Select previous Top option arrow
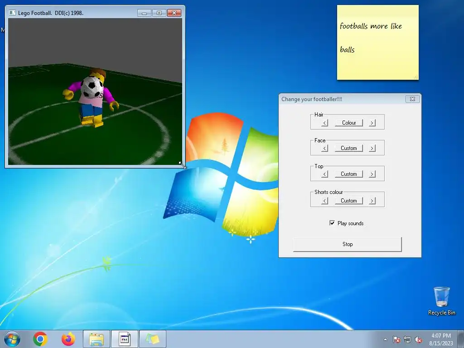Screen dimensions: 464x348 324,174
